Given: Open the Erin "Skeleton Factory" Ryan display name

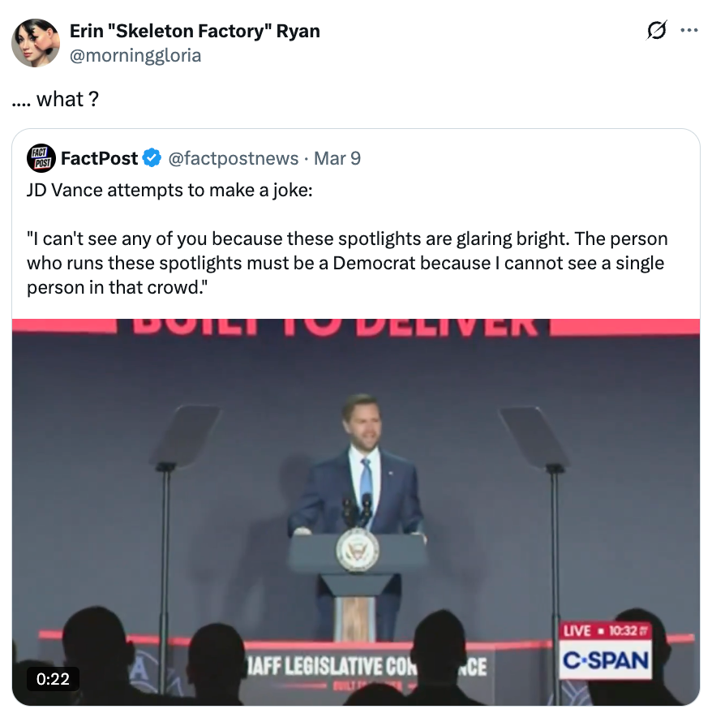Looking at the screenshot, I should (x=195, y=32).
